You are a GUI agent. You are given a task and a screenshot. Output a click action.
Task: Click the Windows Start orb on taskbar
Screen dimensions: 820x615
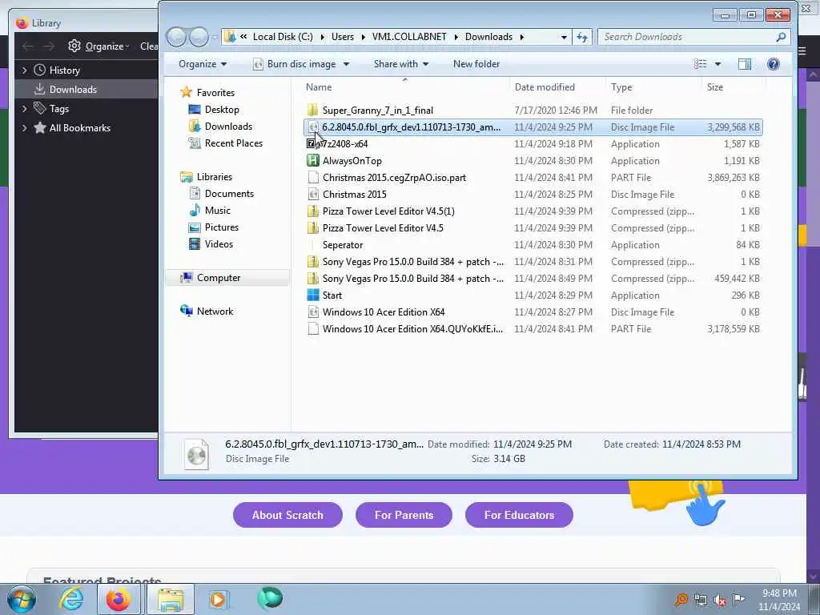point(22,599)
